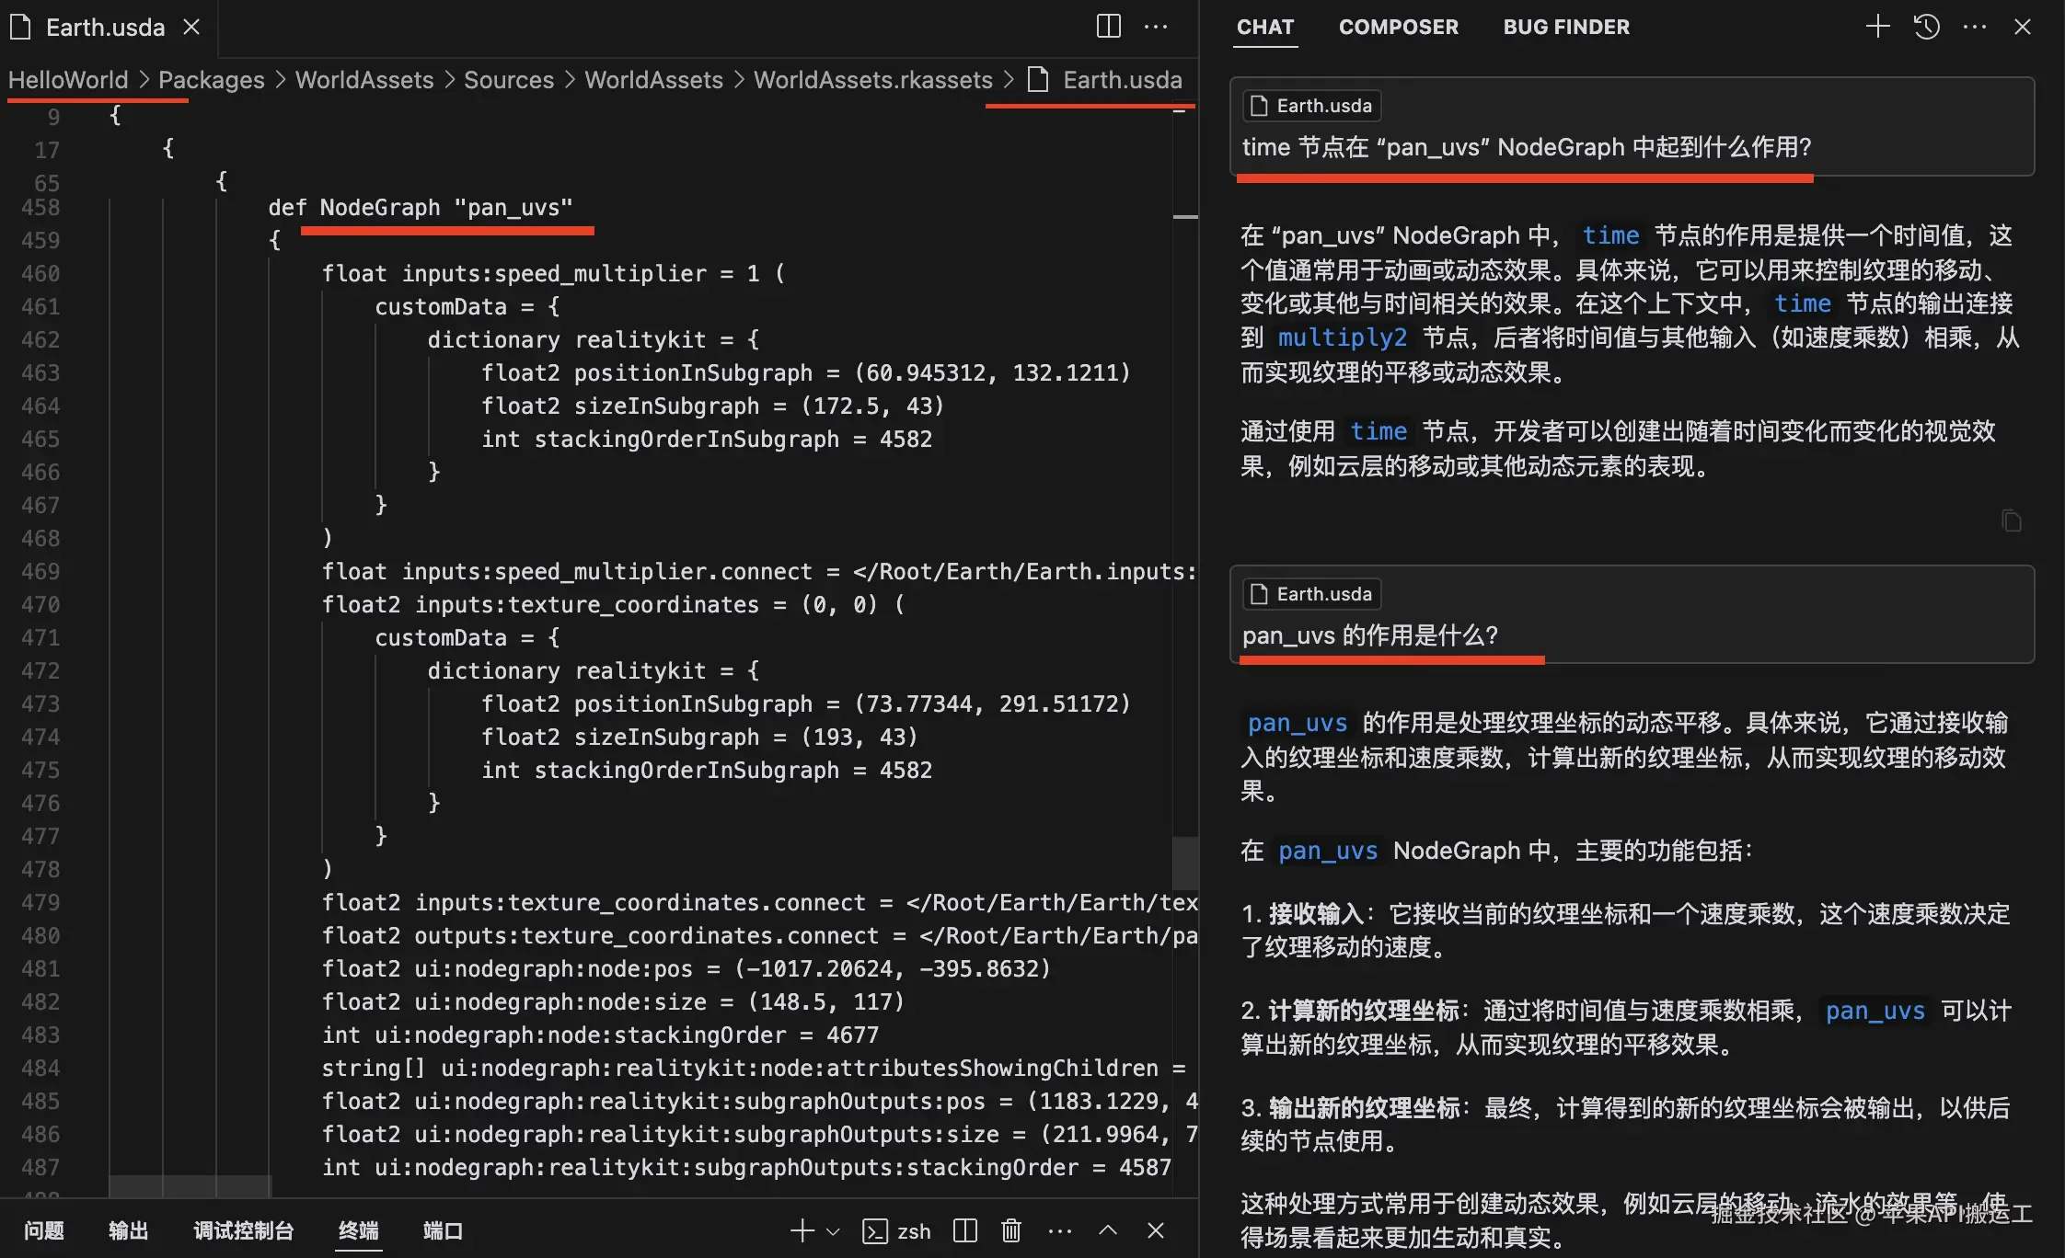This screenshot has height=1258, width=2065.
Task: Start a new chat with plus icon
Action: point(1877,27)
